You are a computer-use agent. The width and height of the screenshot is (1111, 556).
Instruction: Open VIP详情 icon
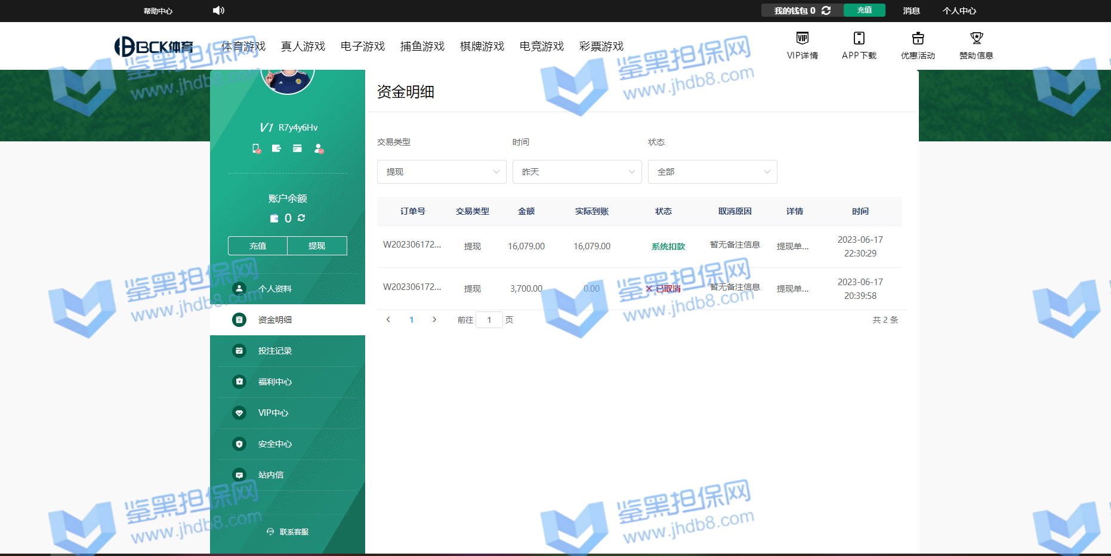pyautogui.click(x=802, y=39)
